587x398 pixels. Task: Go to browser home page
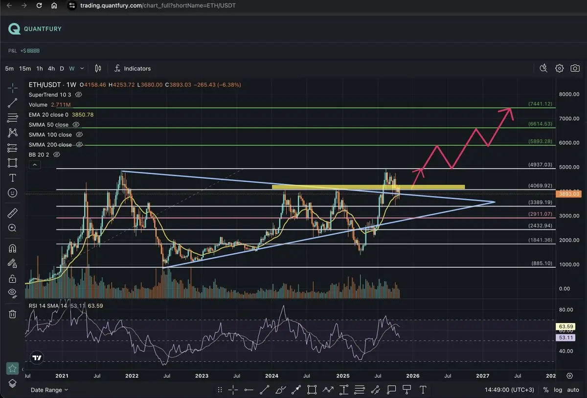pyautogui.click(x=54, y=6)
